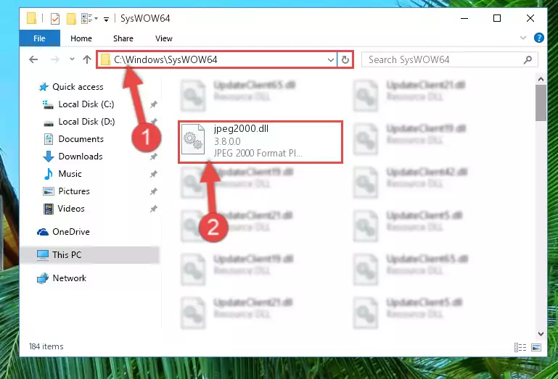This screenshot has height=379, width=558.
Task: Minimize the SysWOW64 window
Action: 464,19
